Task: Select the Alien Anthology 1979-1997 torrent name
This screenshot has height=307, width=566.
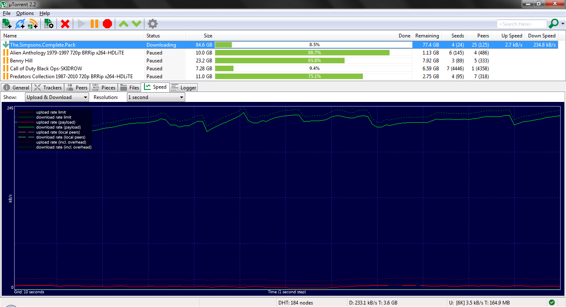Action: coord(67,53)
